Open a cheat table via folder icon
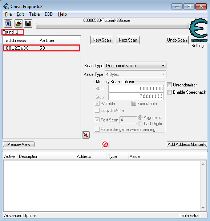 [19, 24]
